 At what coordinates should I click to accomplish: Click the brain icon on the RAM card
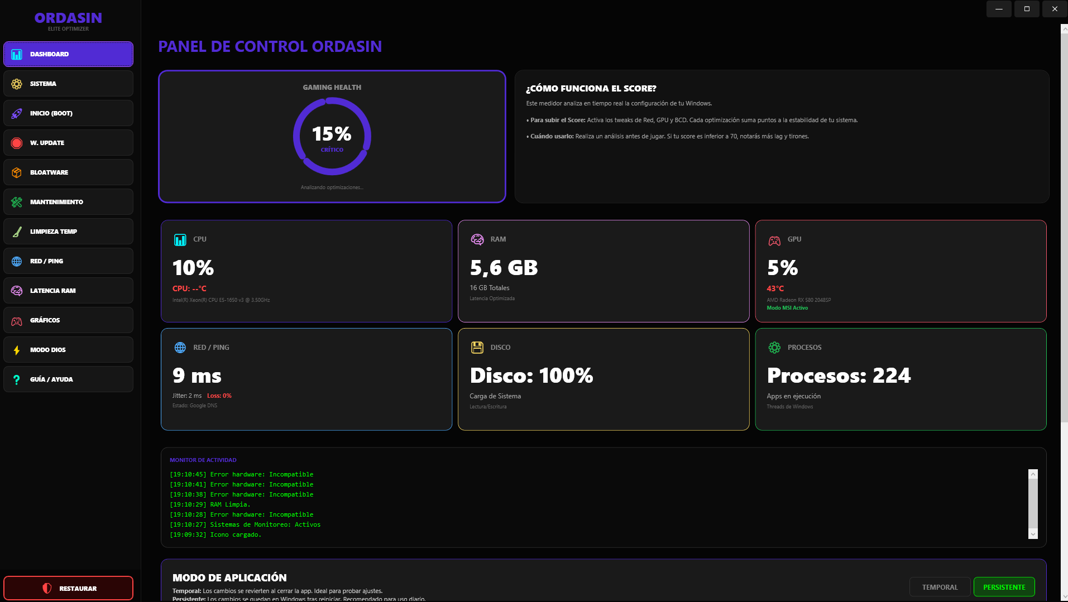tap(477, 239)
